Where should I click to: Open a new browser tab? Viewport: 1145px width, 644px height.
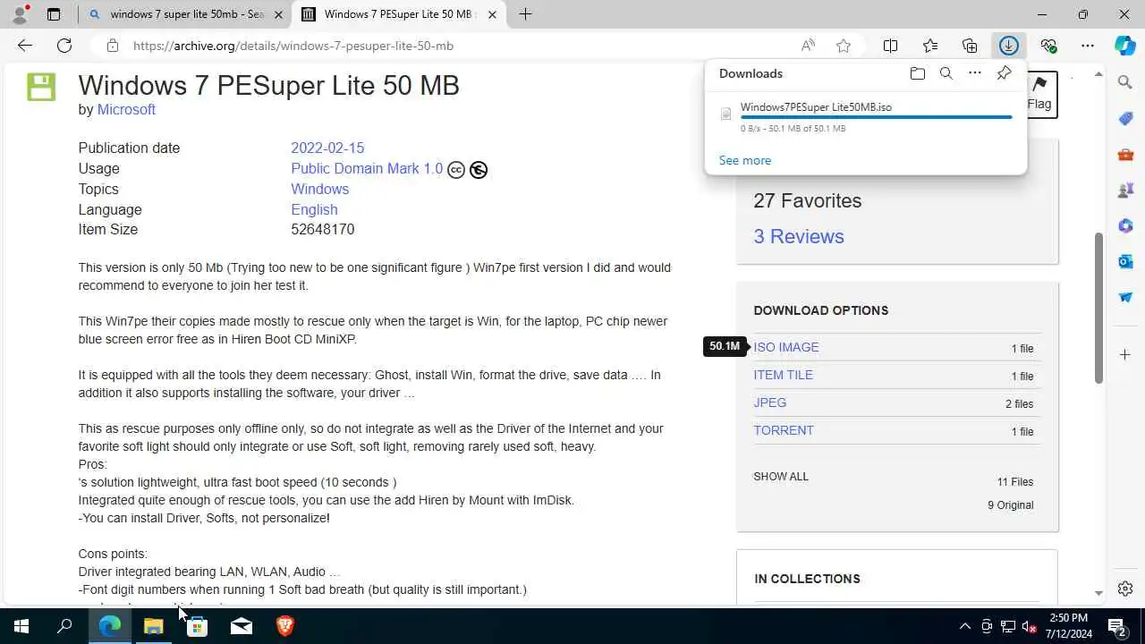tap(525, 14)
